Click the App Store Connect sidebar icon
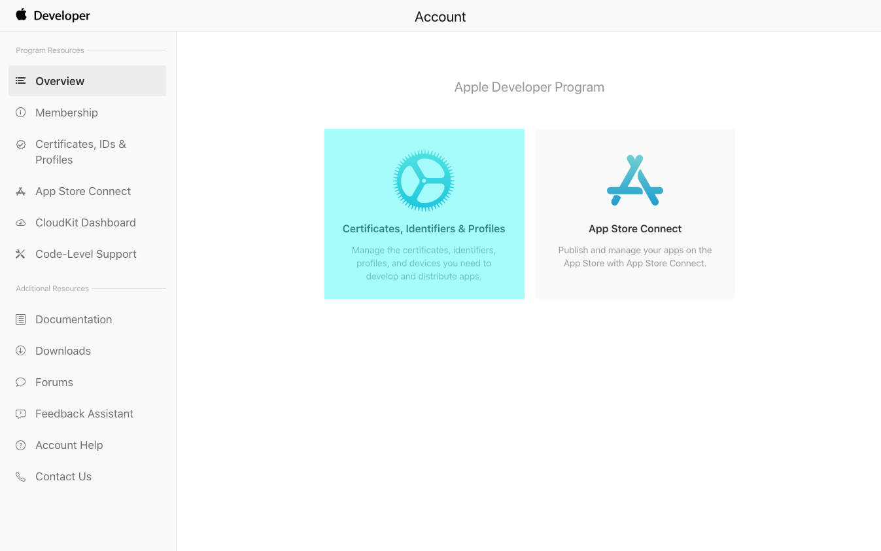This screenshot has width=881, height=551. point(21,191)
